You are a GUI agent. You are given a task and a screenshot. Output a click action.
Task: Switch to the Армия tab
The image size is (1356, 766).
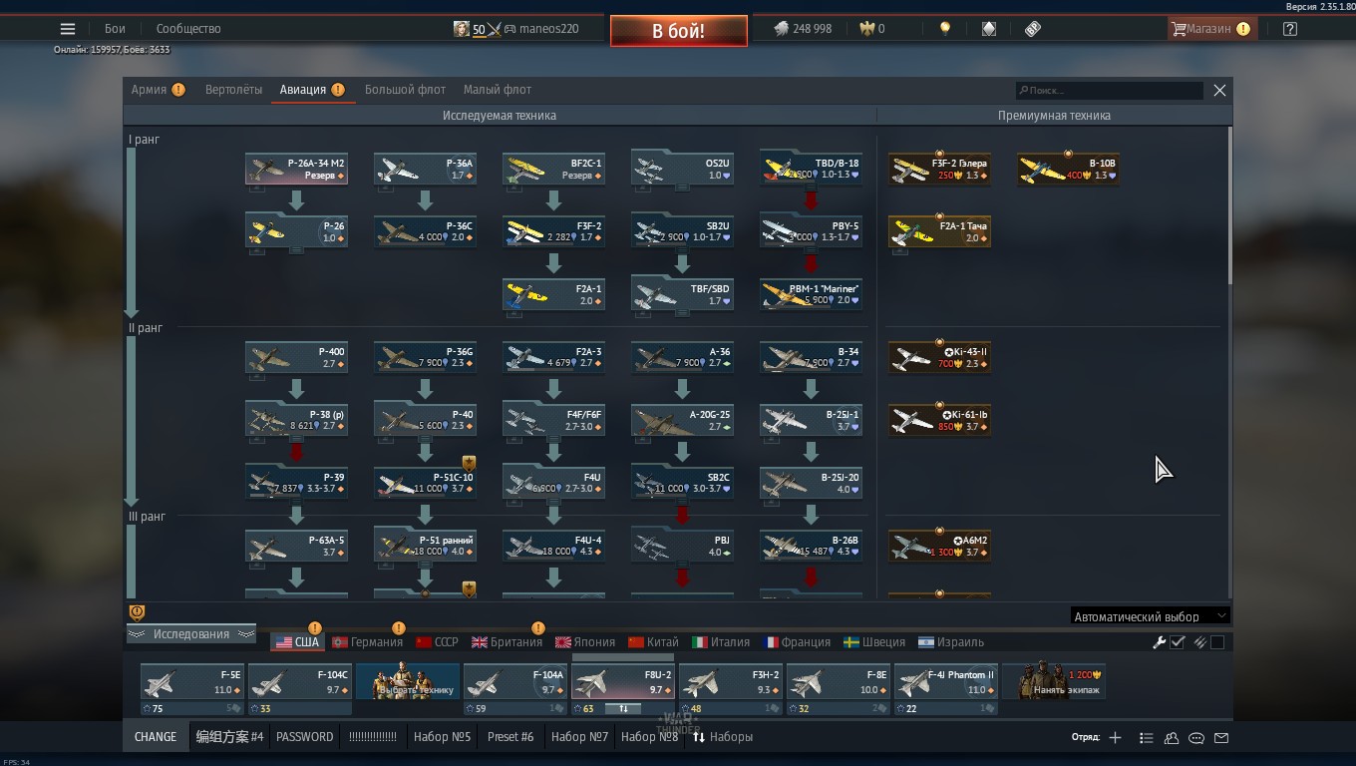[x=158, y=90]
